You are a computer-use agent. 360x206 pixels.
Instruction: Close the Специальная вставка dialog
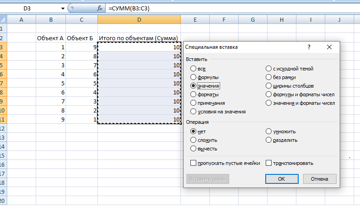(330, 47)
